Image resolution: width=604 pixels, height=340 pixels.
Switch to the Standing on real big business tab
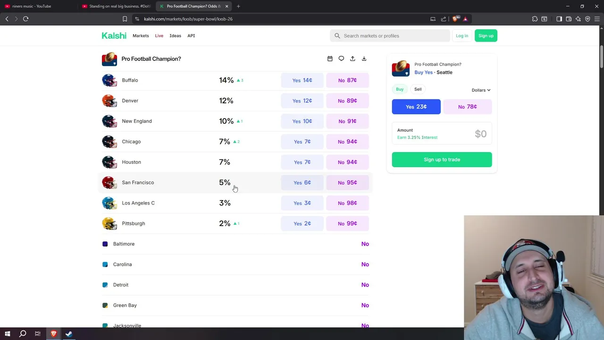pos(116,6)
